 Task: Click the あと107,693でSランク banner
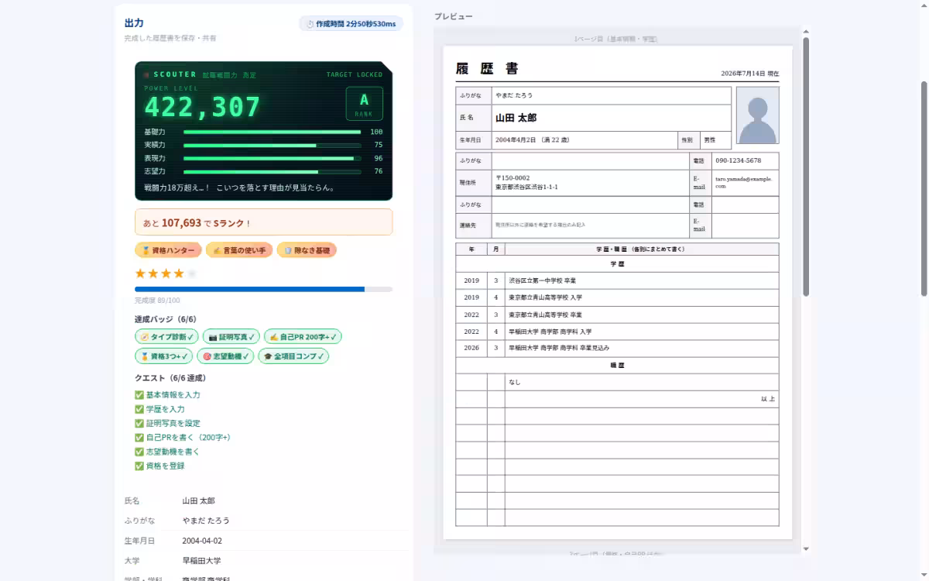[x=263, y=222]
